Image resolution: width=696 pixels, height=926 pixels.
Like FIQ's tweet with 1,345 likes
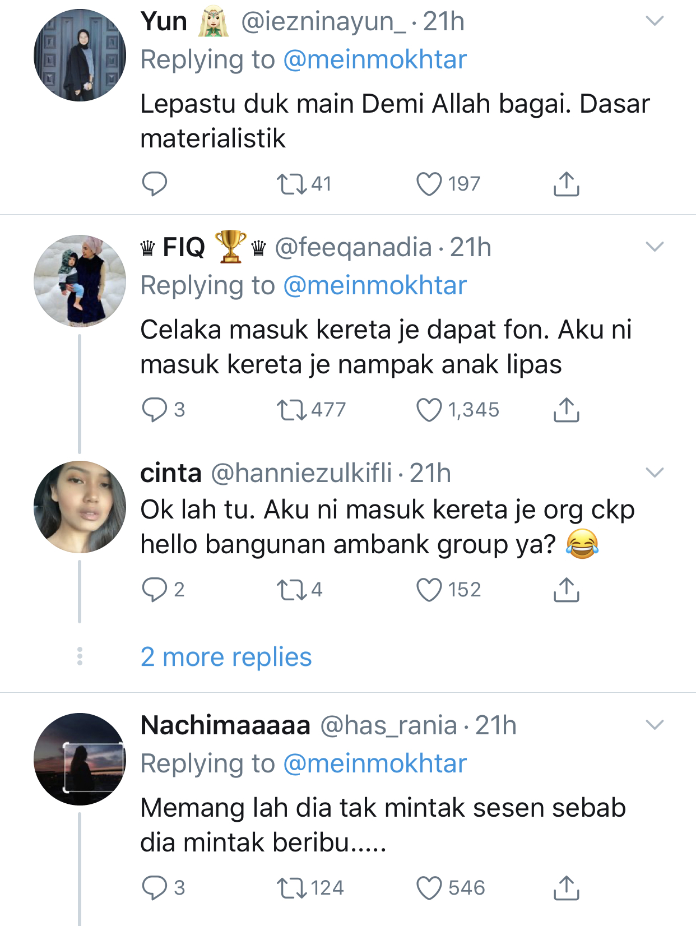pyautogui.click(x=429, y=410)
